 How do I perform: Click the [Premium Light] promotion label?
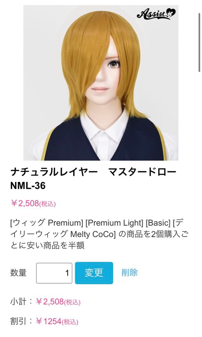click(x=114, y=223)
